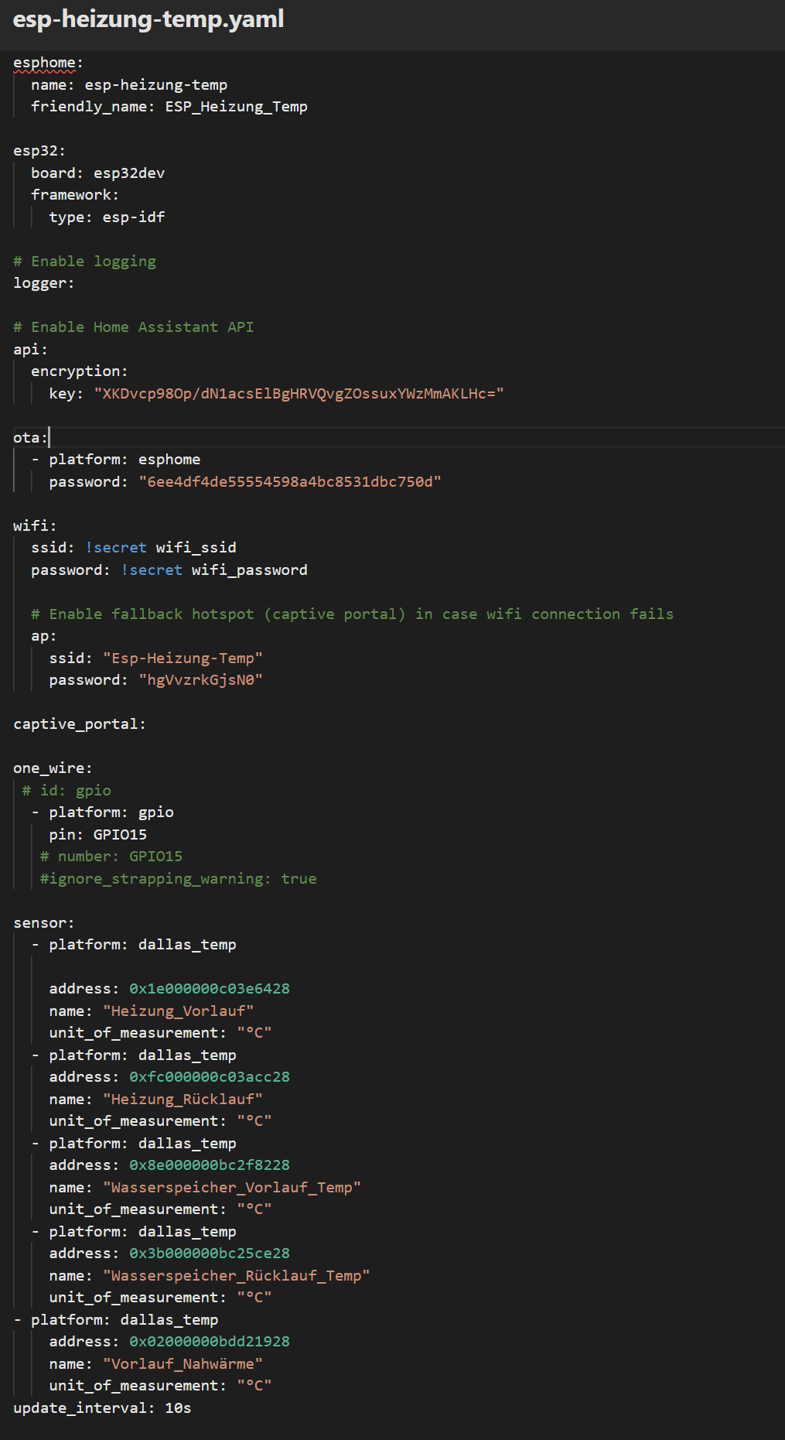
Task: Click the esp-heizung-temp.yaml file title
Action: pos(148,19)
